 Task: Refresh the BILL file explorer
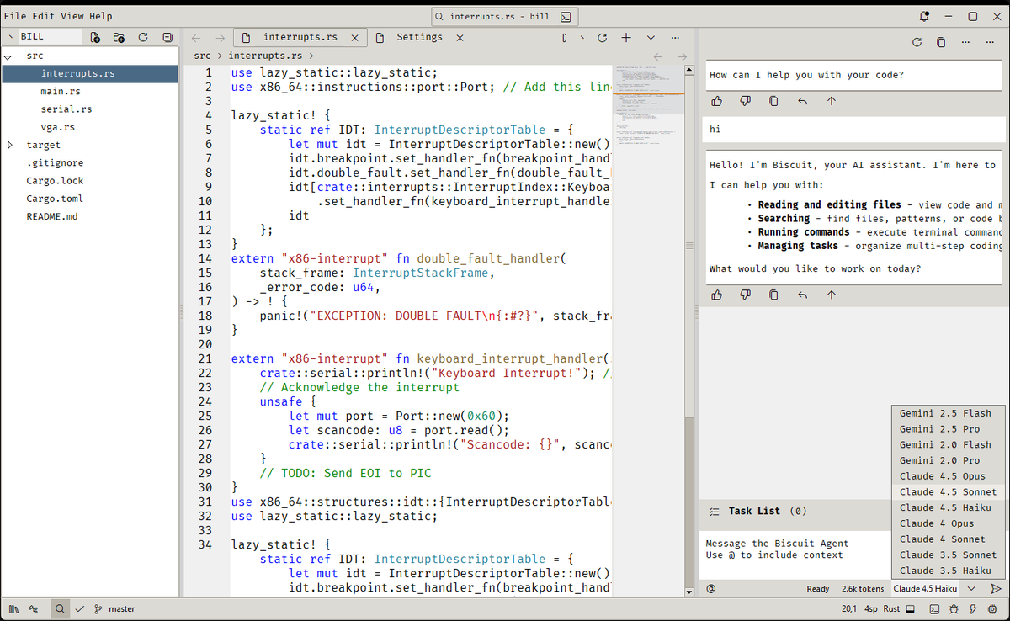143,37
